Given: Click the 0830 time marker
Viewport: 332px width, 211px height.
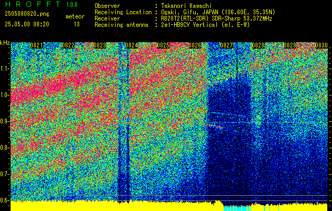Looking at the screenshot, I should 321,45.
